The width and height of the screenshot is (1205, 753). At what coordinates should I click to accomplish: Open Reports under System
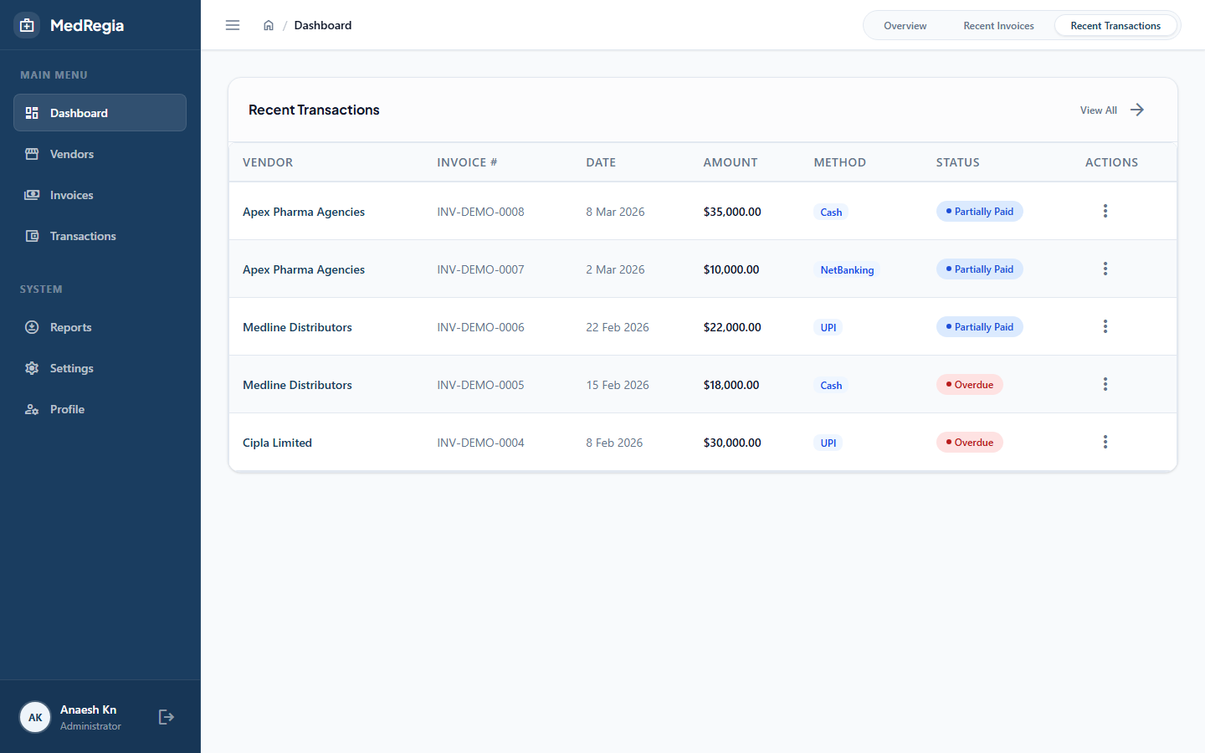point(100,327)
